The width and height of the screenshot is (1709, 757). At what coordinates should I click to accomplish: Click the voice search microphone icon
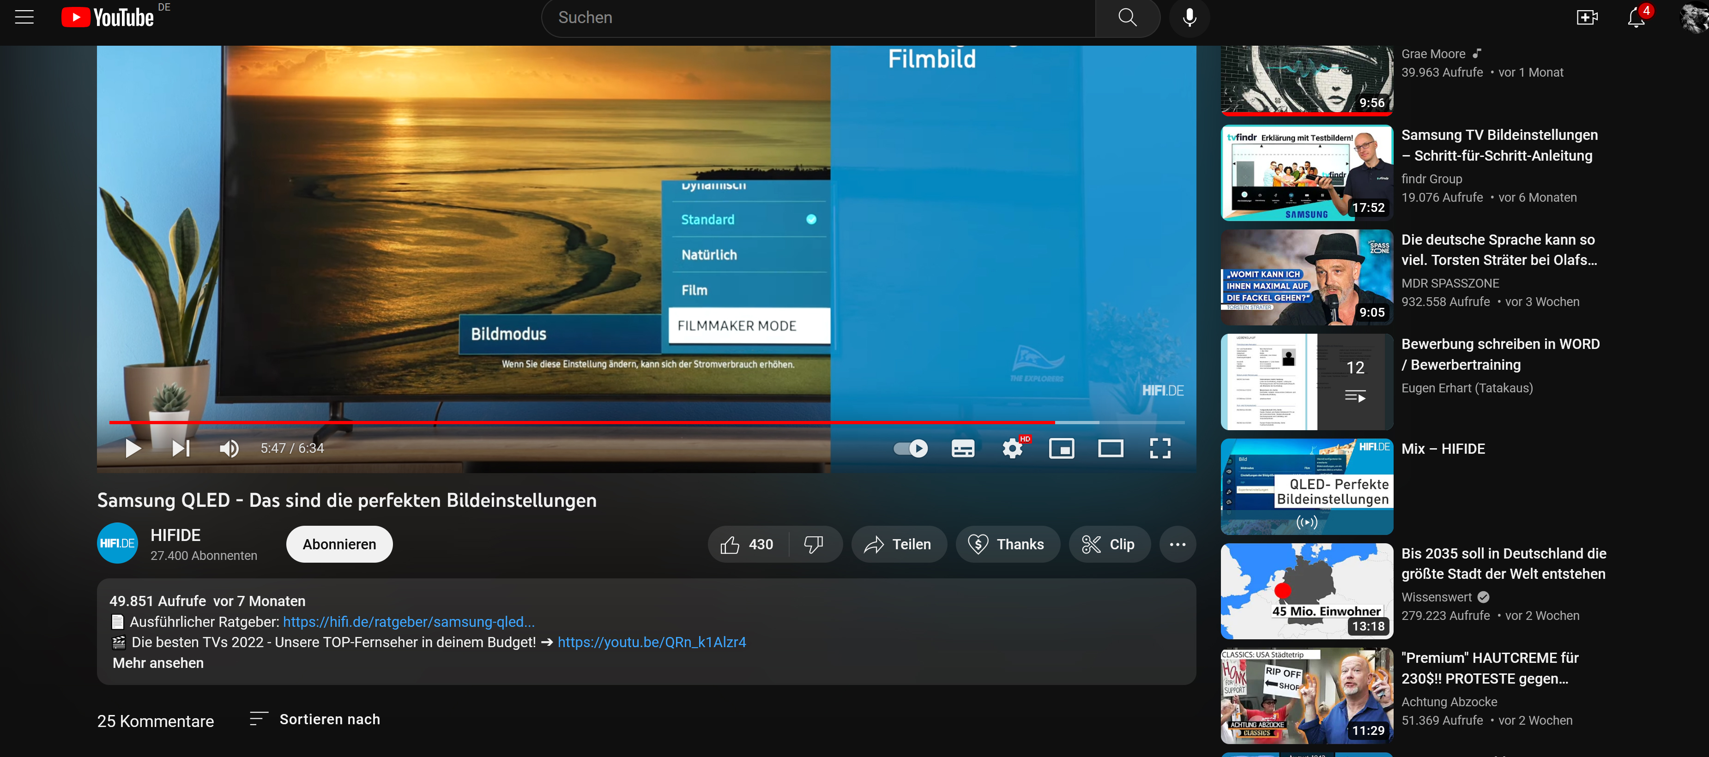pyautogui.click(x=1189, y=17)
